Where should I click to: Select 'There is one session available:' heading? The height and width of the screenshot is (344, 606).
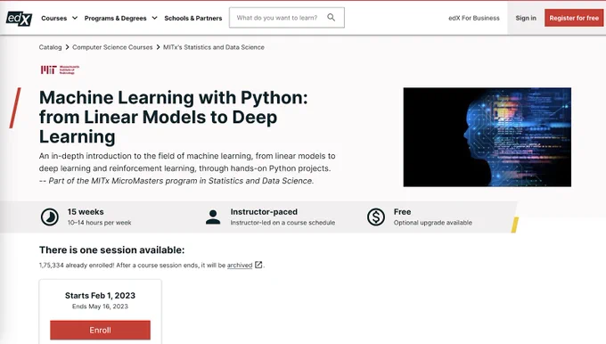[111, 250]
